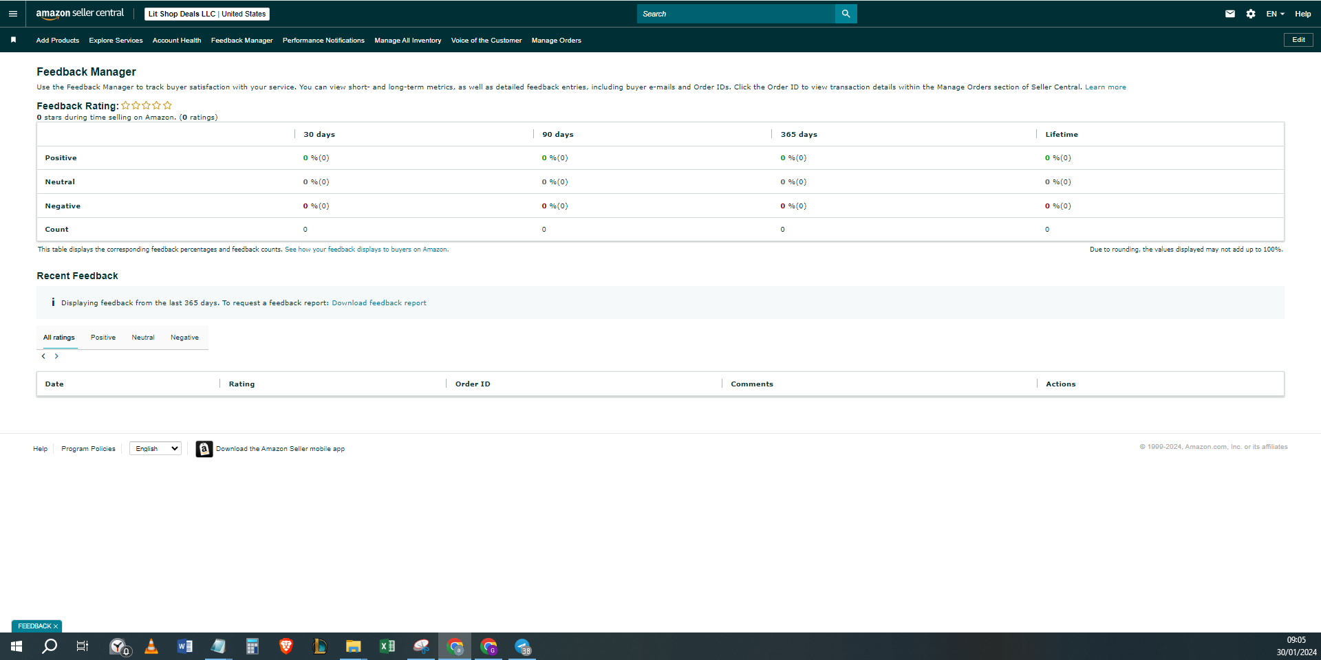Click the Actions column header

1061,384
